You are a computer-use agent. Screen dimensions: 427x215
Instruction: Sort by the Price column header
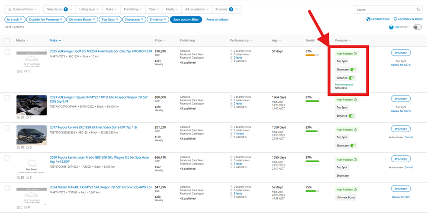(x=159, y=40)
